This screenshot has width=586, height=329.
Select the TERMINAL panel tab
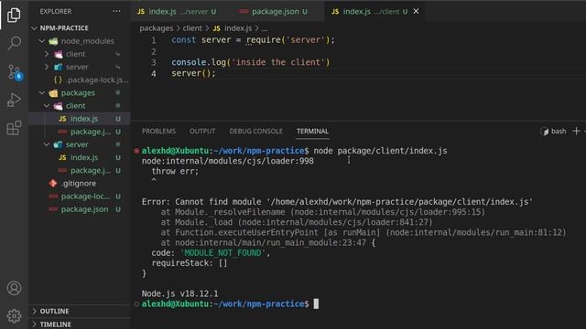pos(312,132)
